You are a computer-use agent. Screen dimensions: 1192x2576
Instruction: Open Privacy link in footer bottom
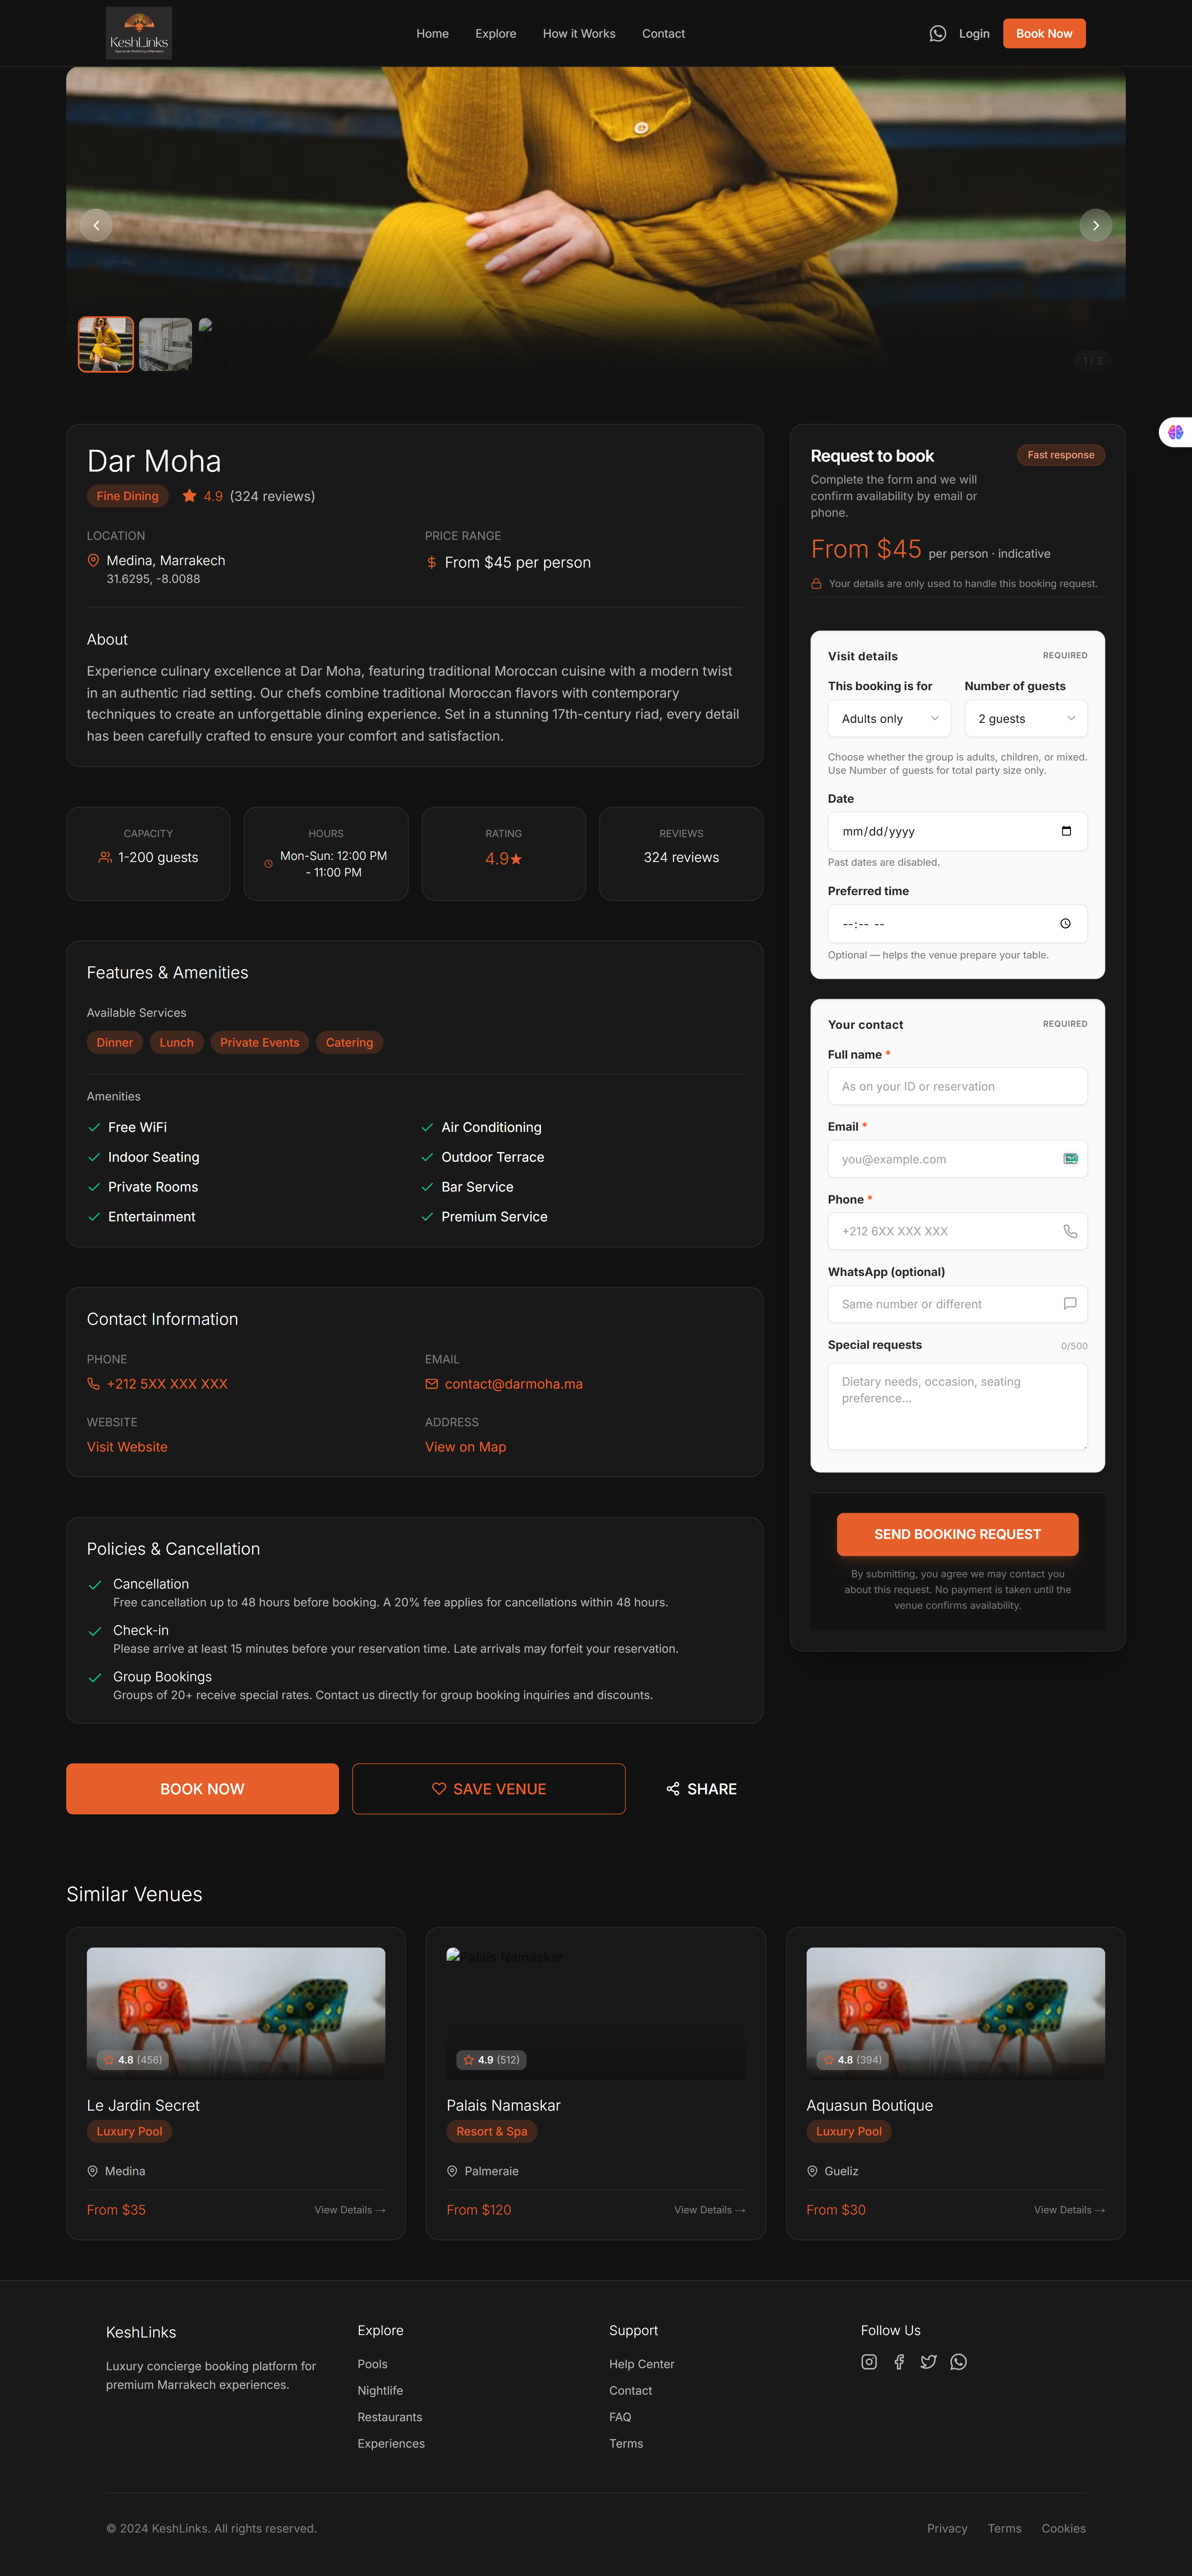pos(947,2528)
